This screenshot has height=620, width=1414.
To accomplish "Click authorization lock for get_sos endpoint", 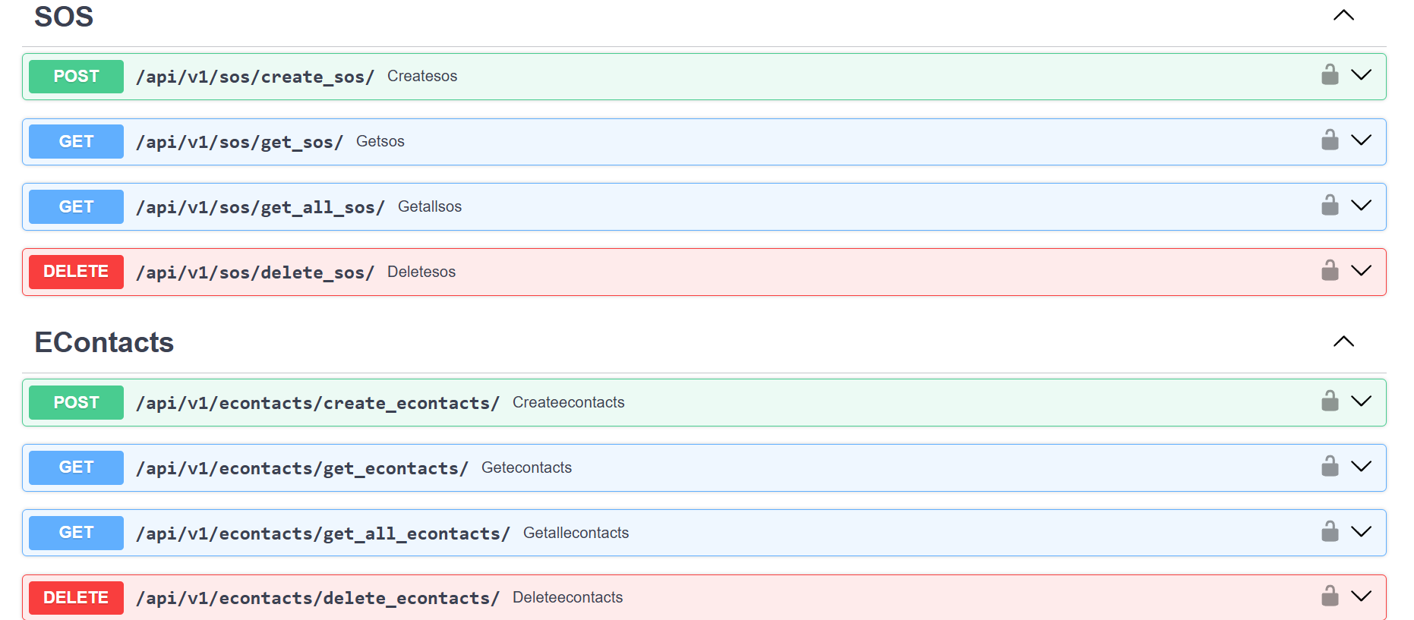I will click(1330, 140).
